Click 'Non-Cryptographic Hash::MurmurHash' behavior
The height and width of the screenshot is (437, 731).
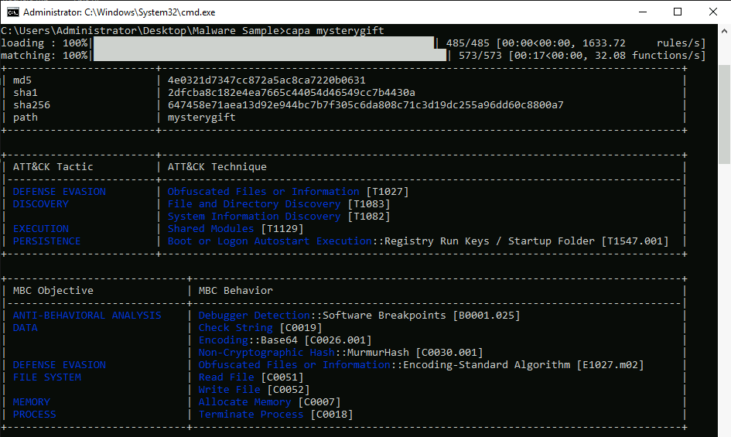tap(303, 353)
